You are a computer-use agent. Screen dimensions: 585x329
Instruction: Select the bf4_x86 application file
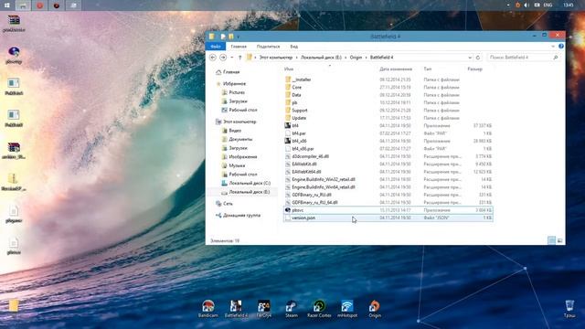pyautogui.click(x=388, y=141)
